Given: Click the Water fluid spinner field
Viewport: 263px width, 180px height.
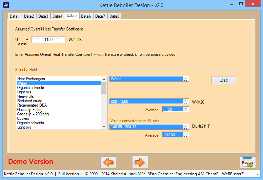Looking at the screenshot, I should tap(149, 79).
